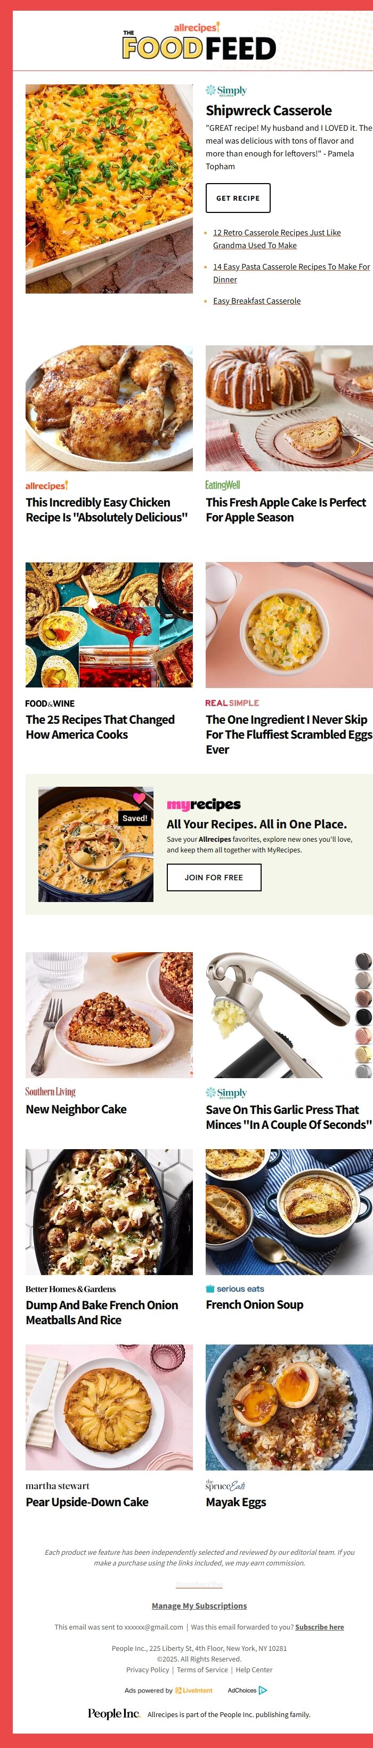Click the Join For Free button
373x1748 pixels.
tap(214, 877)
